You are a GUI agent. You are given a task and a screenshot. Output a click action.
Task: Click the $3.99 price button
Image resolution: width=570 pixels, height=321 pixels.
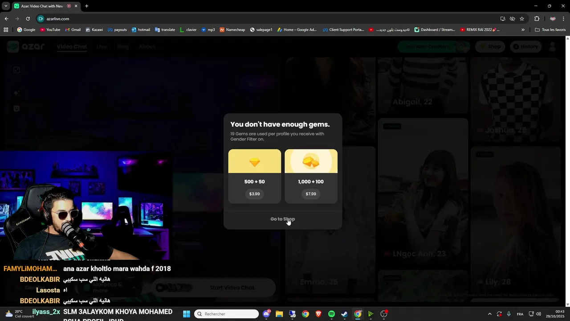(x=255, y=194)
